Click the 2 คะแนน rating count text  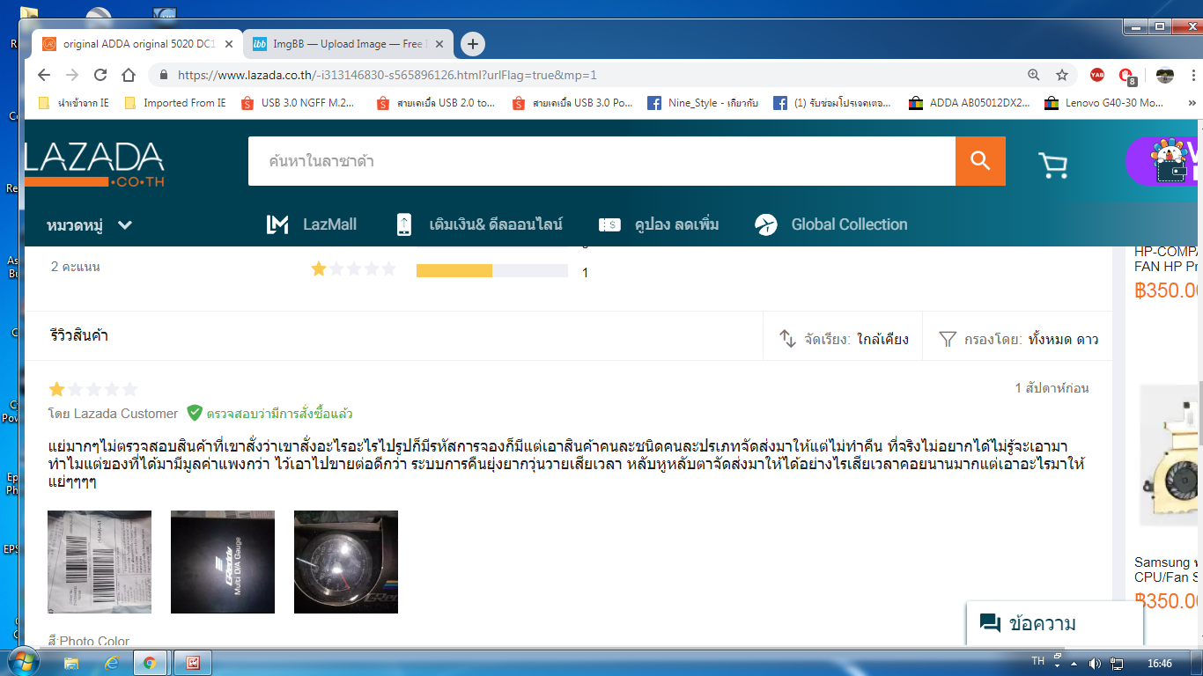point(76,267)
